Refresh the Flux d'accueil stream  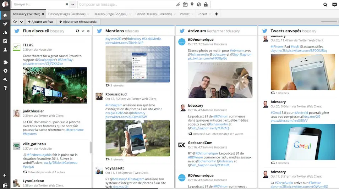click(x=77, y=31)
